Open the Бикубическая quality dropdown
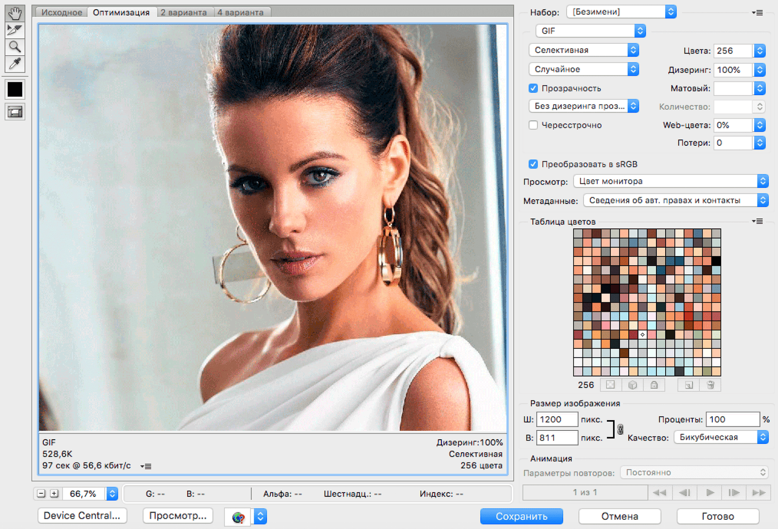 (721, 437)
